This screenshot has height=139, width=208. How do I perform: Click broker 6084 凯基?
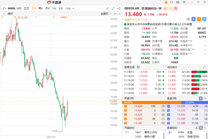[185, 132]
